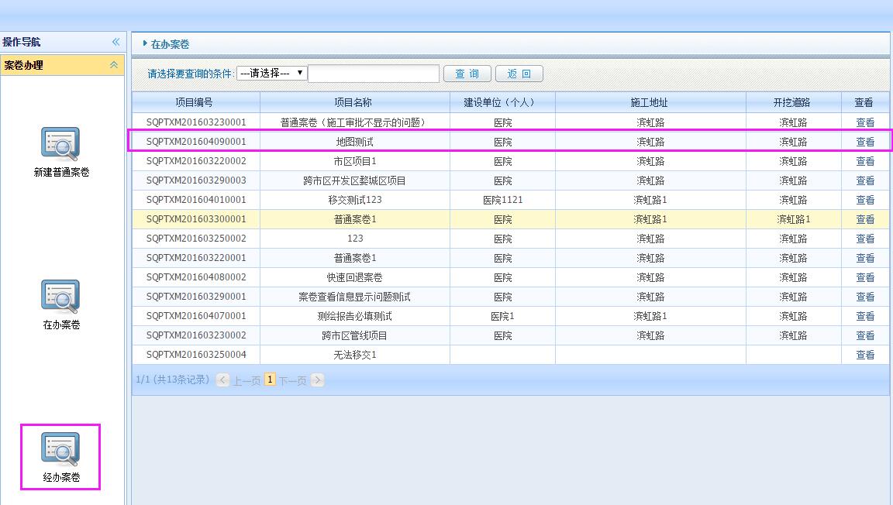Open the 经办案卷 sidebar icon

(x=60, y=449)
